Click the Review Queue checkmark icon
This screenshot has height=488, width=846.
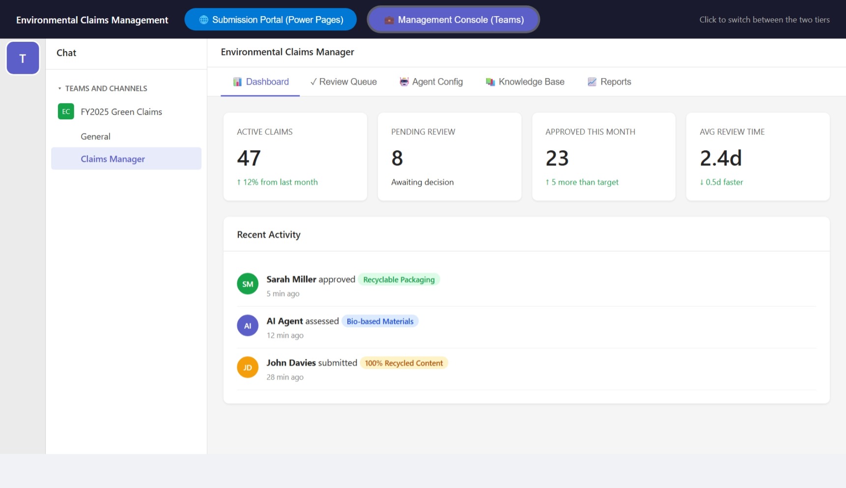[x=314, y=81]
